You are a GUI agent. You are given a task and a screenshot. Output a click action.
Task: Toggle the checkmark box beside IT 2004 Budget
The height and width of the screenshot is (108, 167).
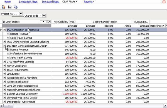[x=49, y=22]
